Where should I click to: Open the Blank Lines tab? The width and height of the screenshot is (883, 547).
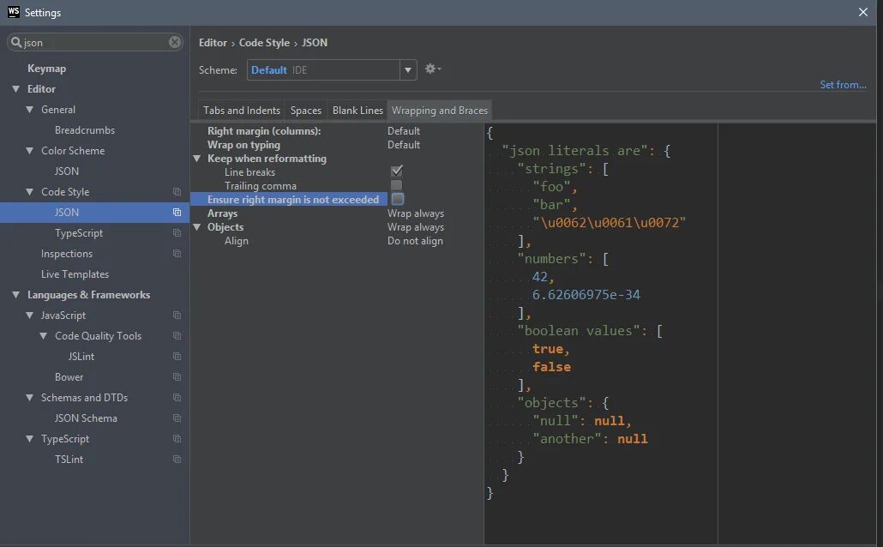tap(357, 111)
